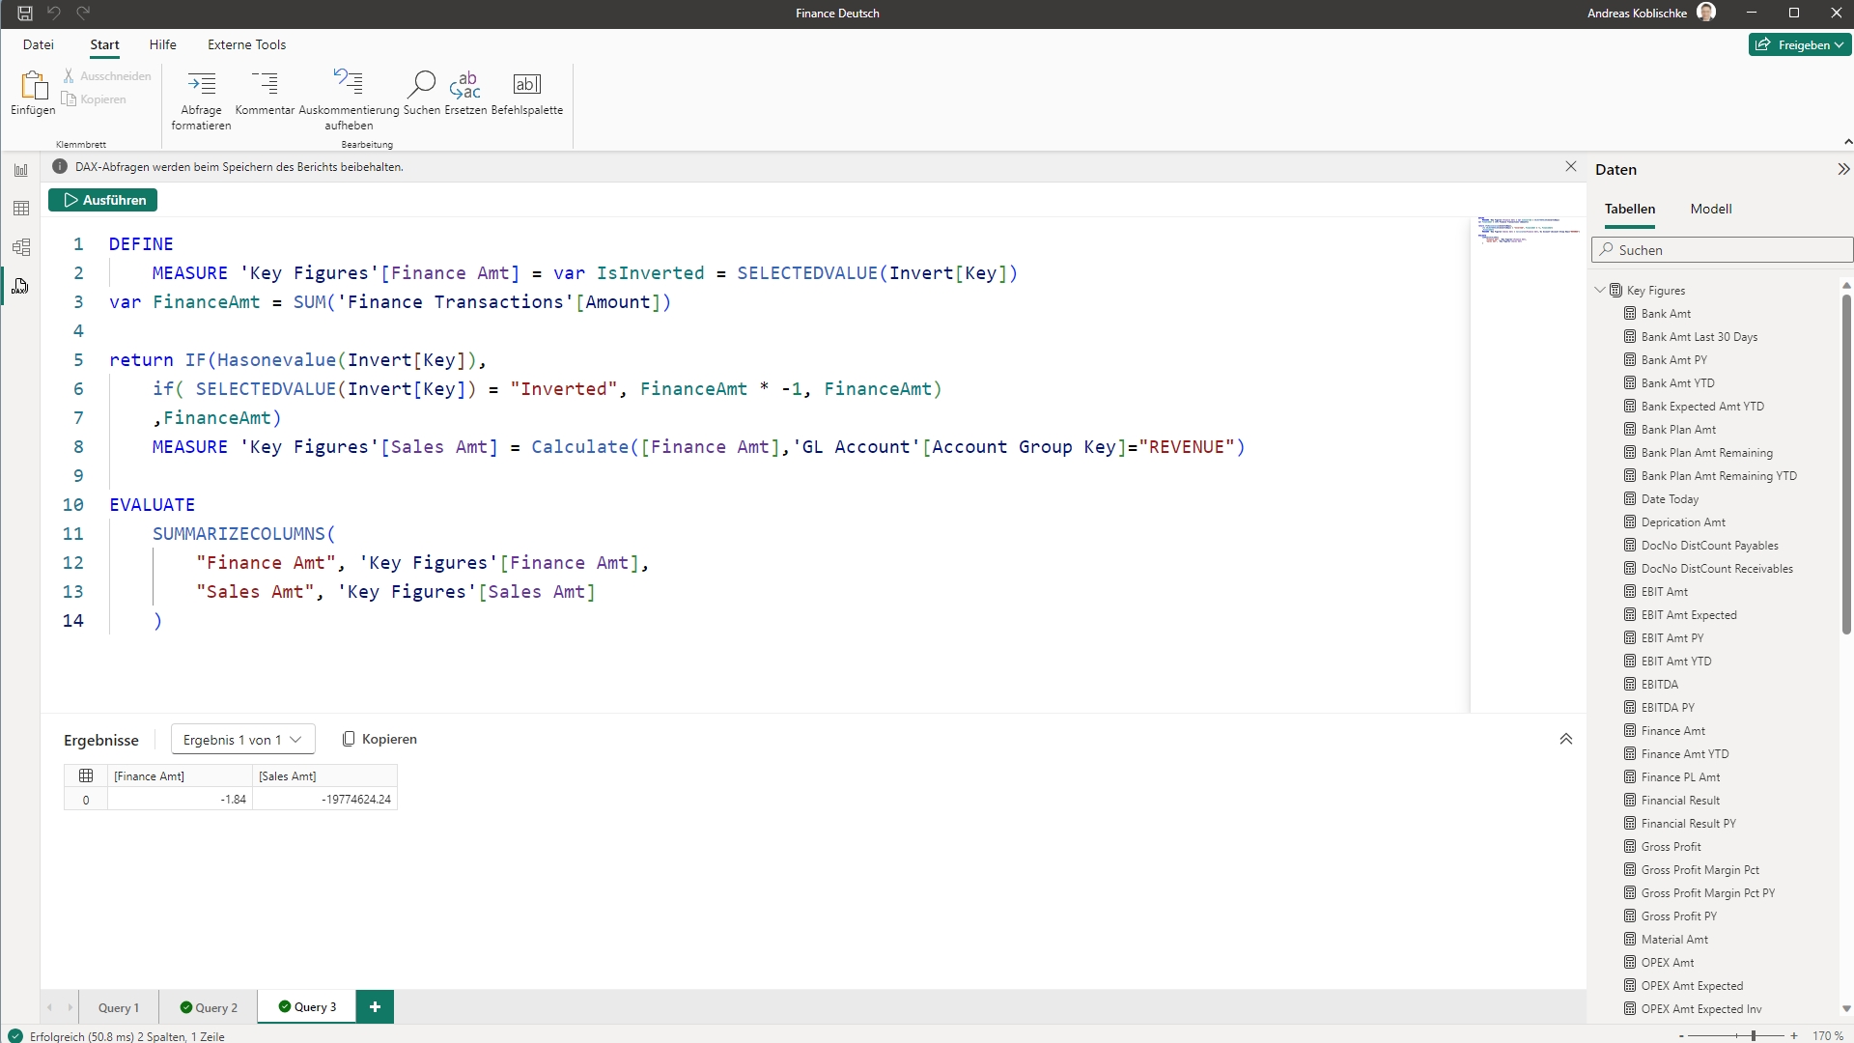1854x1043 pixels.
Task: Open the Freigeben share dropdown
Action: (1800, 44)
